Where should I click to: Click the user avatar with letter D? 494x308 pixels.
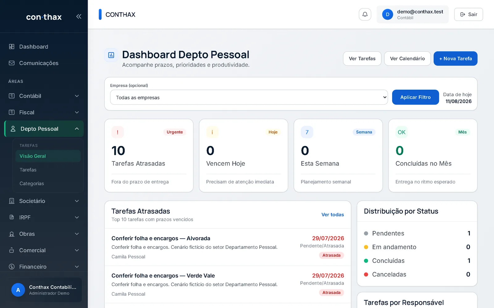click(x=387, y=14)
